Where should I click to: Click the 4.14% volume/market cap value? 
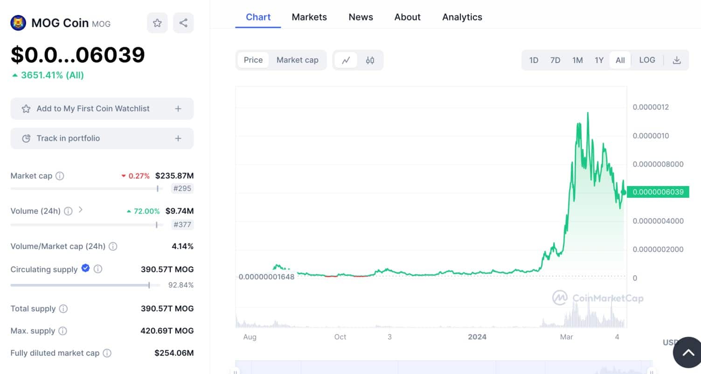[182, 246]
